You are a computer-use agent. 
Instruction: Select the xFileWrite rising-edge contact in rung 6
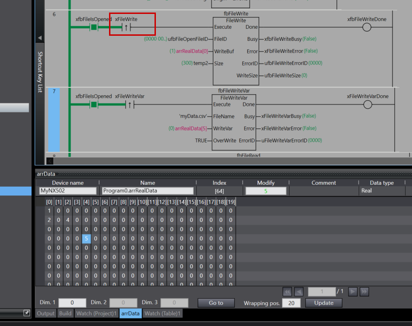click(x=126, y=27)
